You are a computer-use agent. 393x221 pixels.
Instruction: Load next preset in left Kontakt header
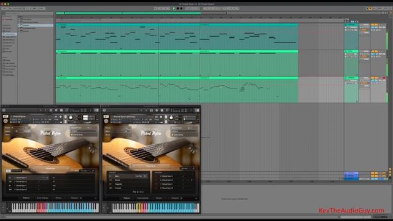pos(45,110)
